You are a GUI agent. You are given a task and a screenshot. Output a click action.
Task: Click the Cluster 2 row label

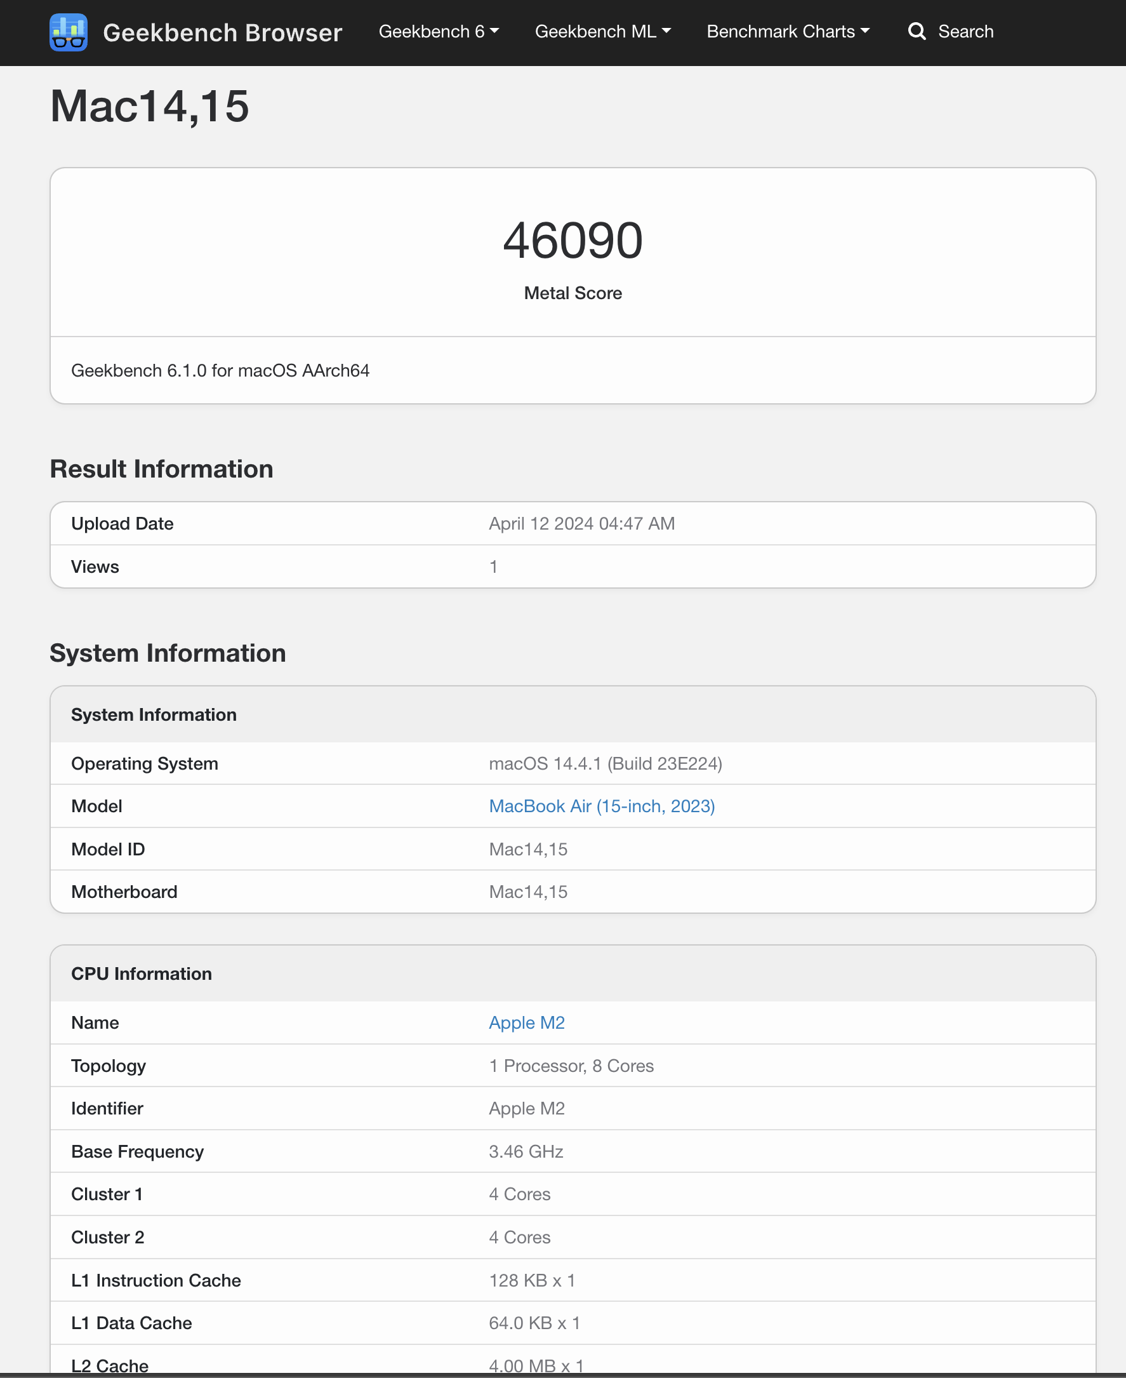tap(108, 1237)
